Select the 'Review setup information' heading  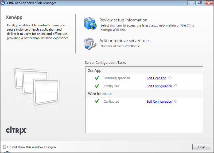point(123,20)
